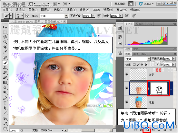
Task: Select the Pen tool
Action: 5,98
